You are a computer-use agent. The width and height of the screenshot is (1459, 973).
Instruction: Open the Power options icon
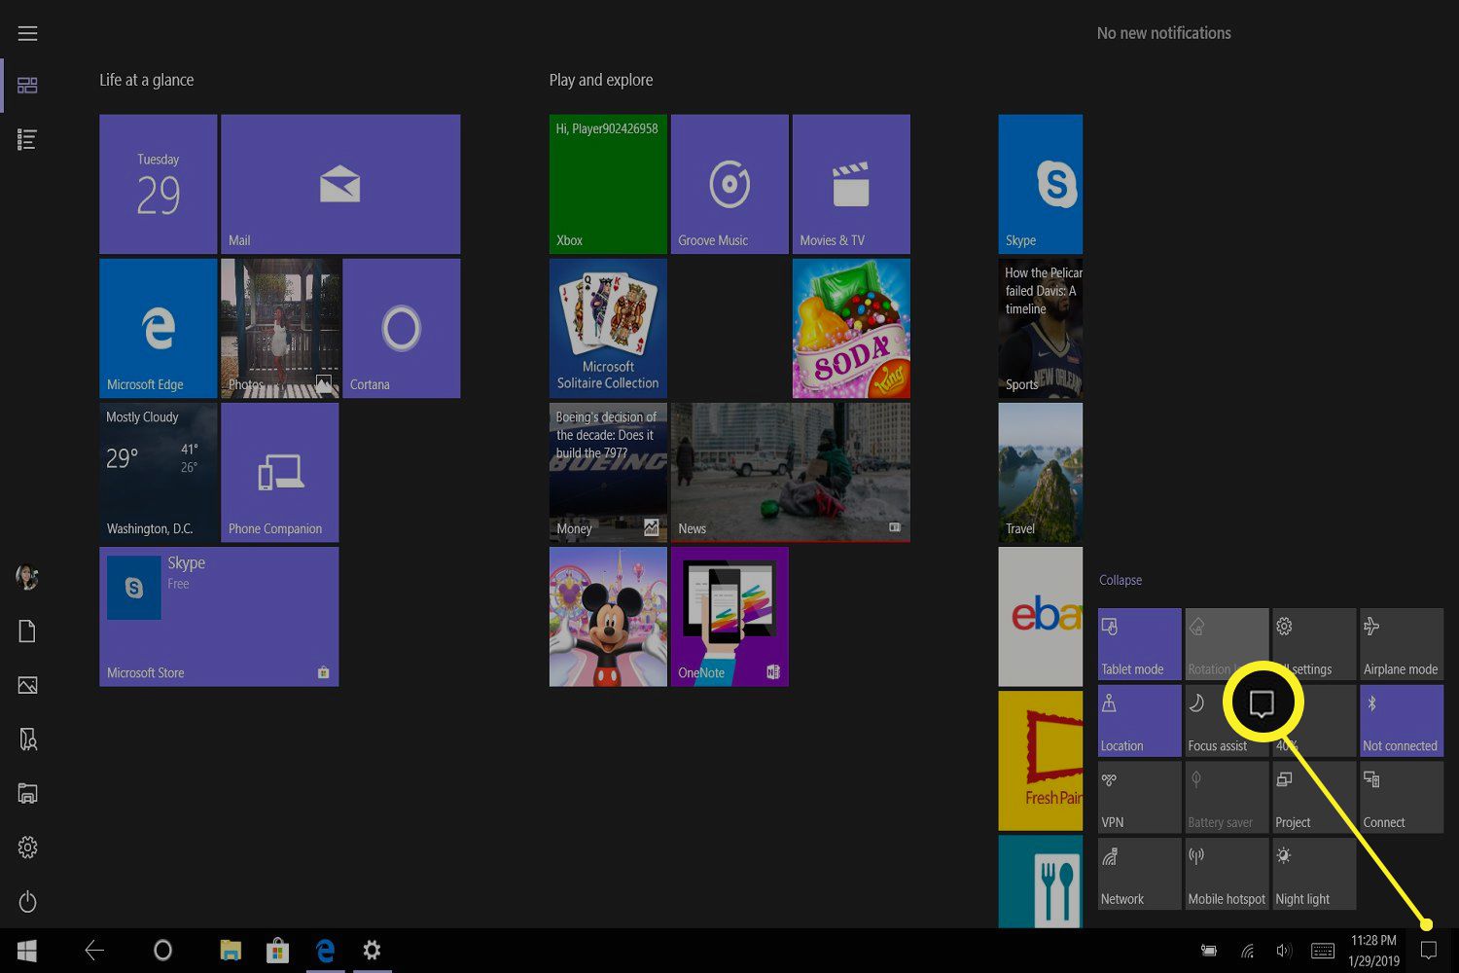[27, 902]
